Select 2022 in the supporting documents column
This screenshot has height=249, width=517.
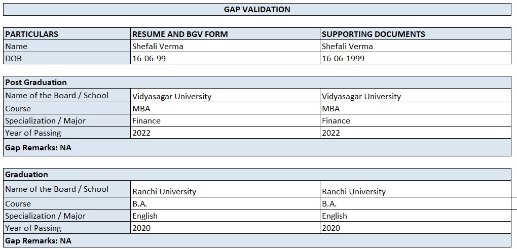(x=331, y=133)
